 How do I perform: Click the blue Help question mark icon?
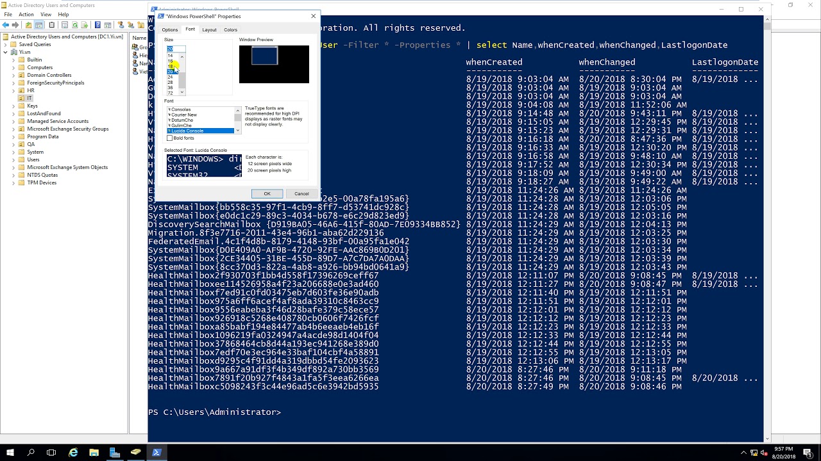(x=97, y=25)
